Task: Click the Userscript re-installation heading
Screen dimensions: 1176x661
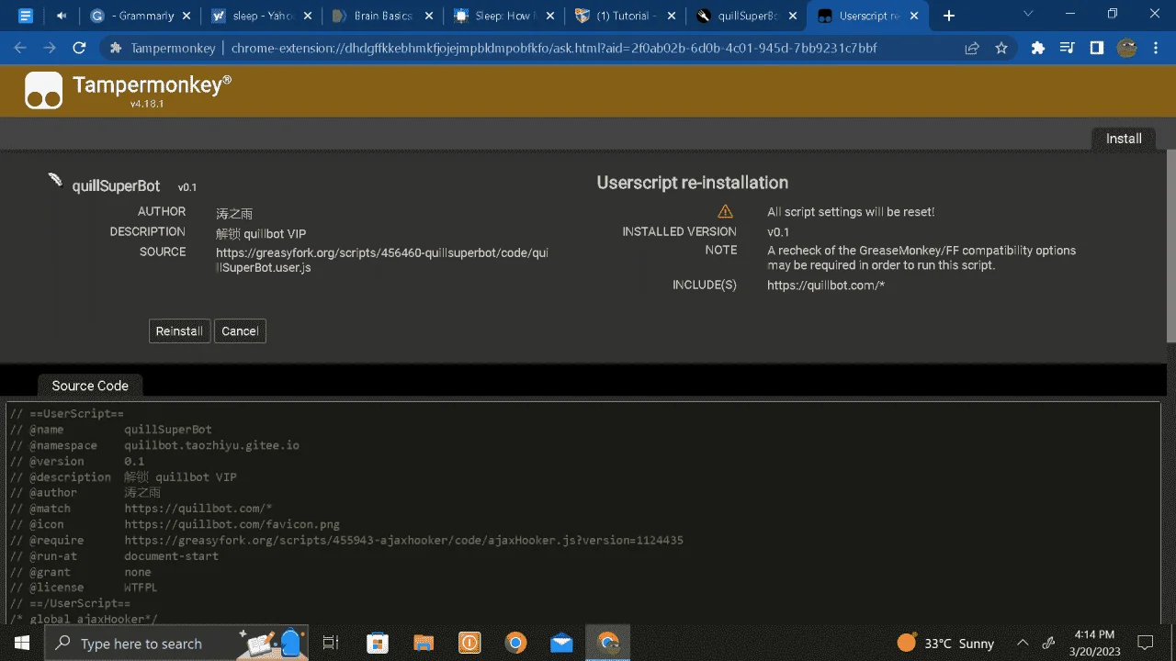Action: point(693,183)
